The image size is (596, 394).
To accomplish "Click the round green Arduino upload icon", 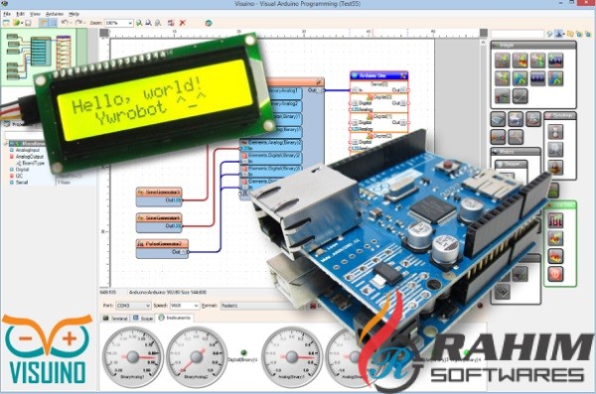I will (x=209, y=23).
